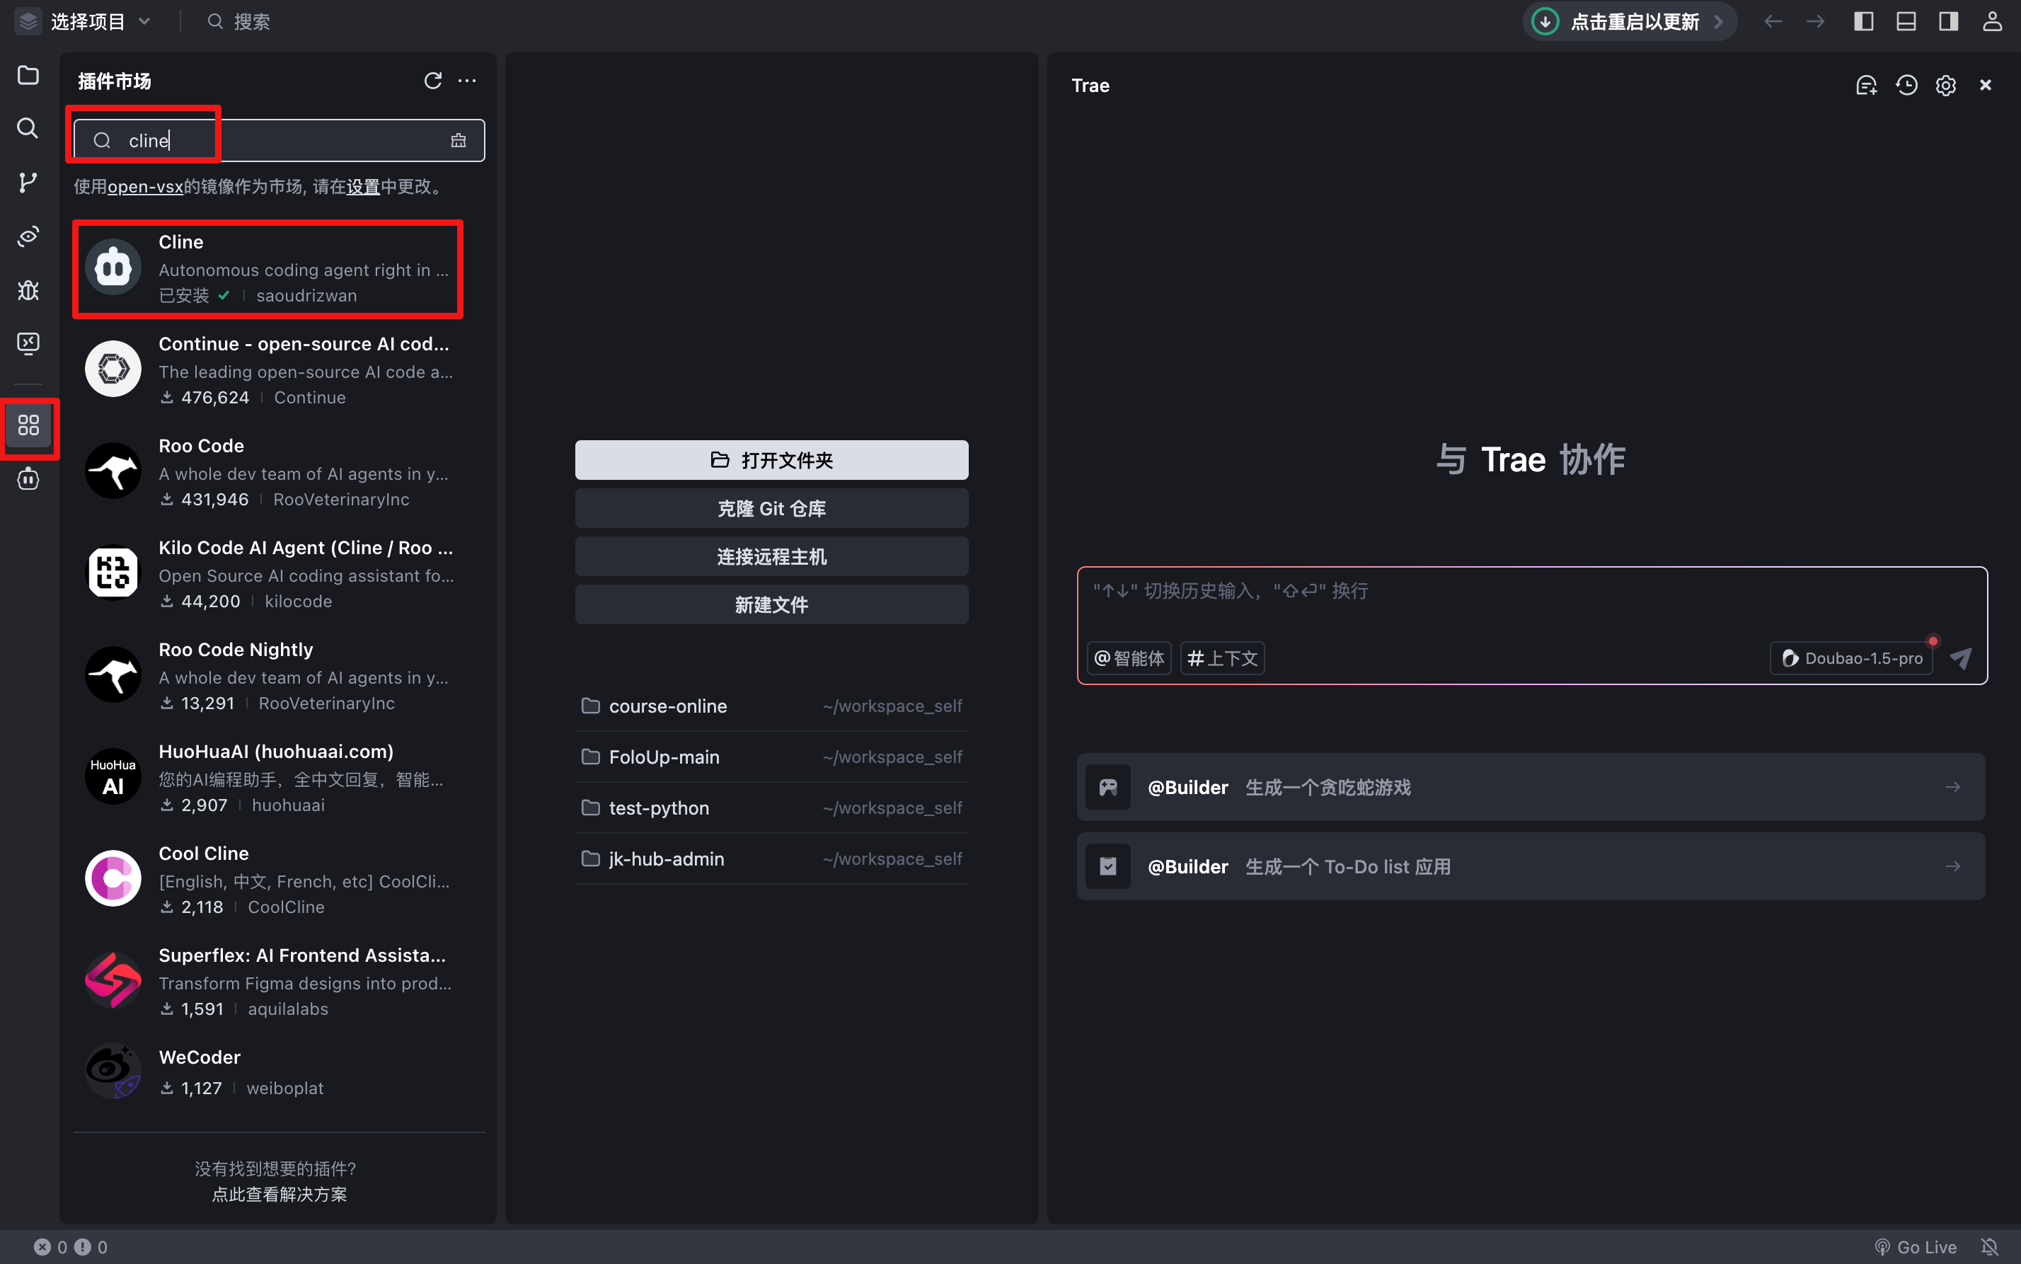This screenshot has width=2021, height=1264.
Task: Select the 上下文 context chip
Action: (1221, 658)
